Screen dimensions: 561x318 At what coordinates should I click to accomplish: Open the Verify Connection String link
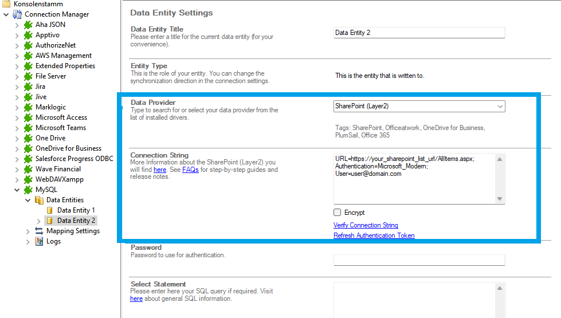coord(366,225)
